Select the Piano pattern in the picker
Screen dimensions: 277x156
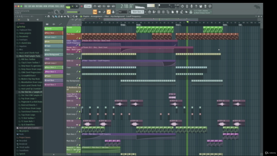tap(54, 76)
